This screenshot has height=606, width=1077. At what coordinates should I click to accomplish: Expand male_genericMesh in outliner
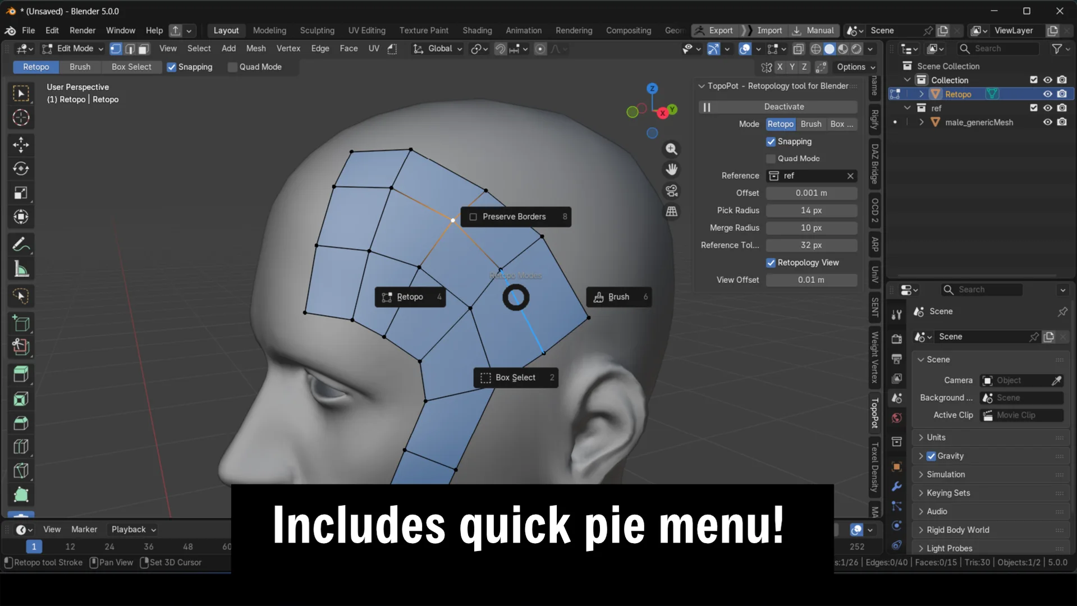click(x=921, y=122)
